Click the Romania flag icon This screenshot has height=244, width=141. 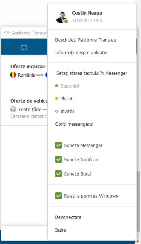click(x=13, y=75)
